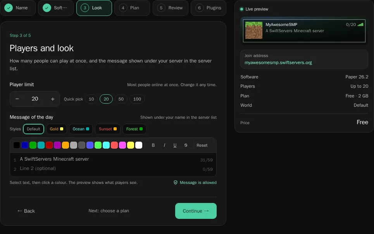Open the Software step tab
Viewport: 374px width, 234px height.
point(56,8)
